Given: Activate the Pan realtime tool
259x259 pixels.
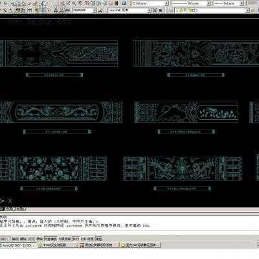Looking at the screenshot, I should click(63, 3).
